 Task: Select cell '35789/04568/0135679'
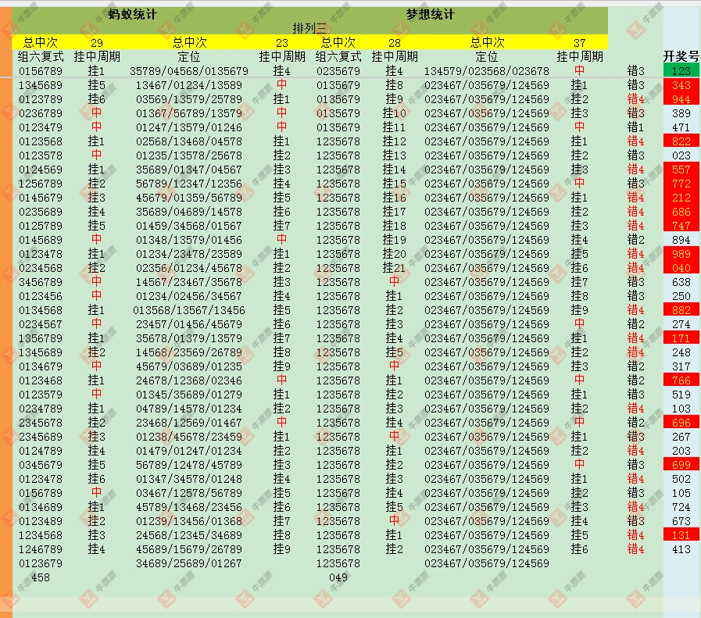pos(188,71)
